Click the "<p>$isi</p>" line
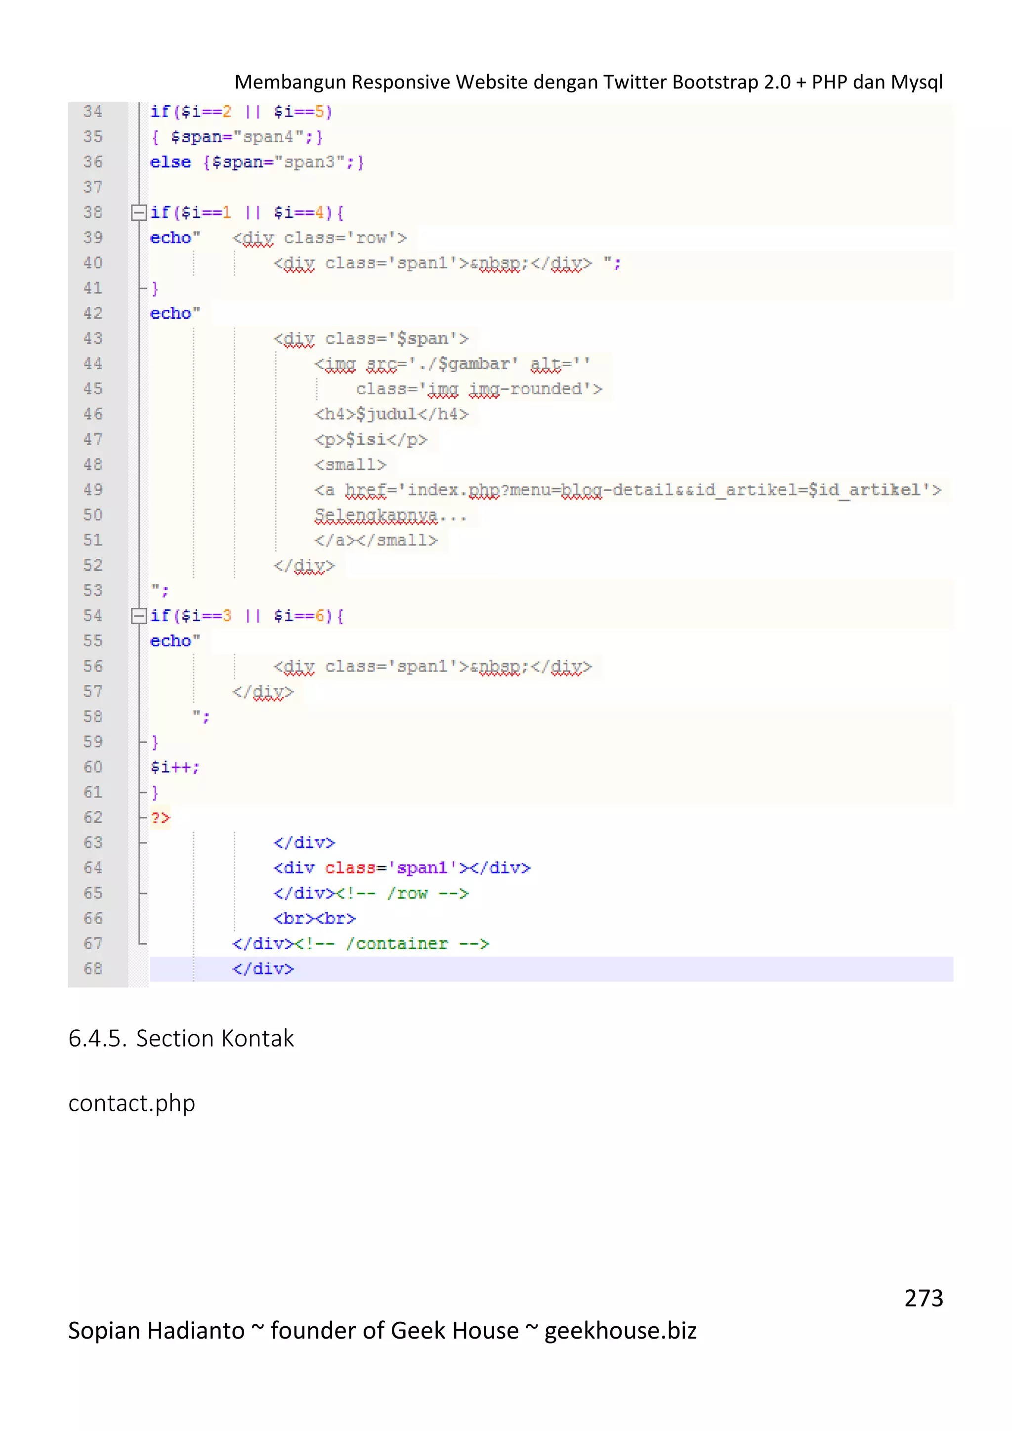This screenshot has height=1431, width=1012. coord(371,439)
